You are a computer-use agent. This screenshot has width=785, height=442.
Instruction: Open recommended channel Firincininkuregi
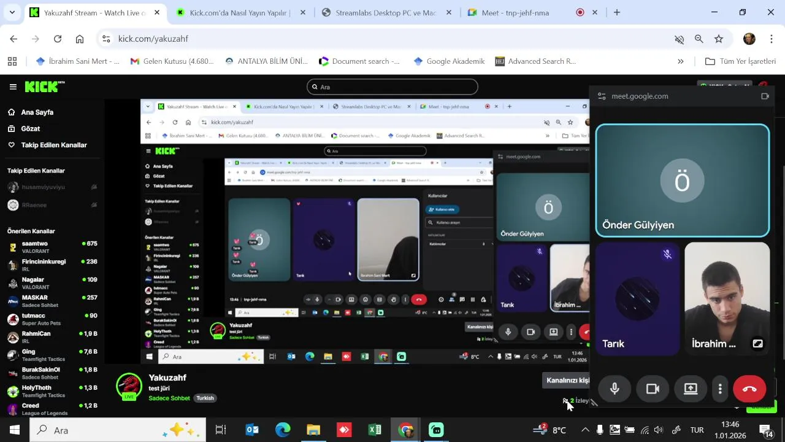point(52,265)
